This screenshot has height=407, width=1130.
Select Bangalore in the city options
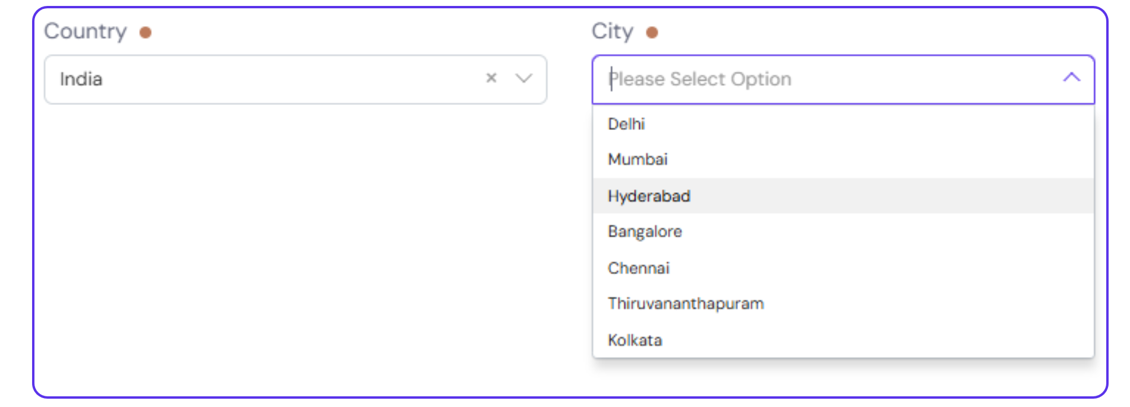(645, 231)
